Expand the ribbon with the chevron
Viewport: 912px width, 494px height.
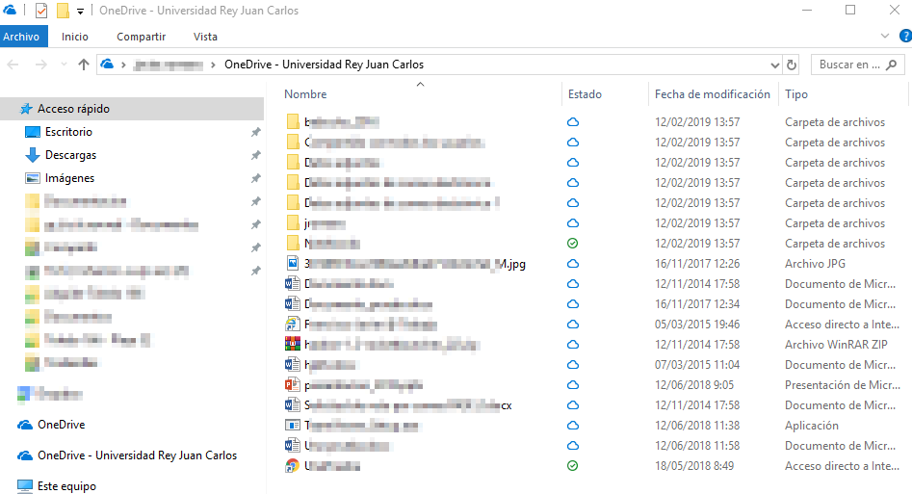pyautogui.click(x=885, y=36)
